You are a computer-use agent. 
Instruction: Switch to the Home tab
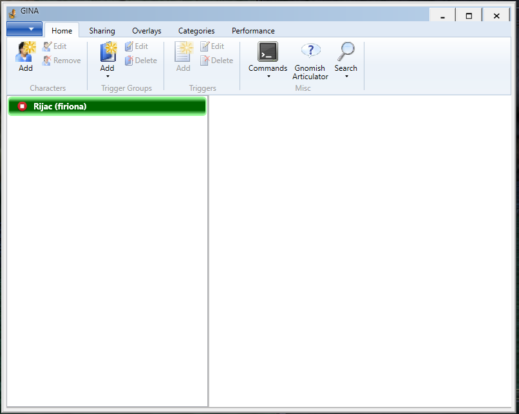click(x=62, y=31)
